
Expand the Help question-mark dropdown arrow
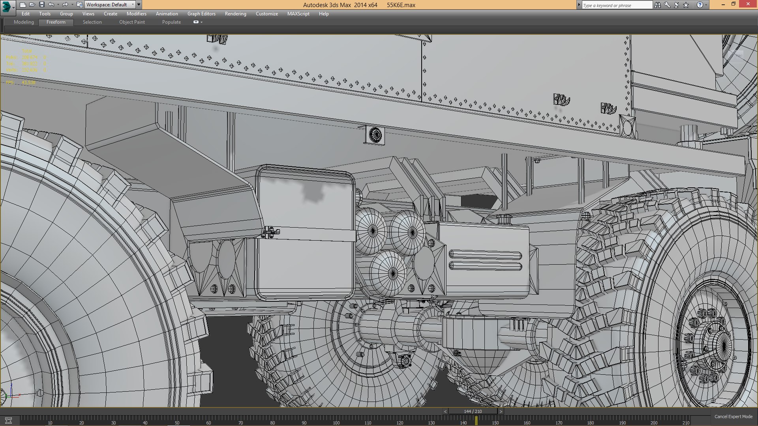(706, 5)
